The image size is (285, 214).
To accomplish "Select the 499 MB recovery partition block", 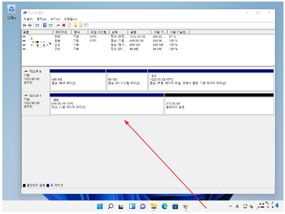I will [78, 80].
